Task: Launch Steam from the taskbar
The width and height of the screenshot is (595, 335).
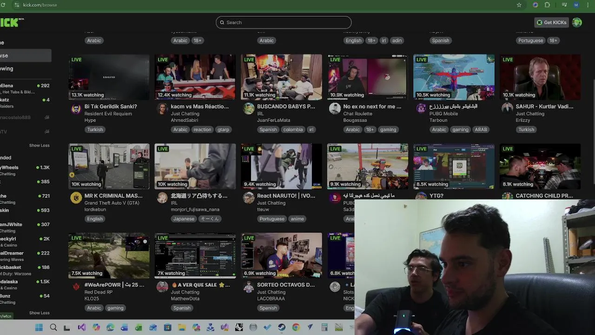Action: pos(282,328)
